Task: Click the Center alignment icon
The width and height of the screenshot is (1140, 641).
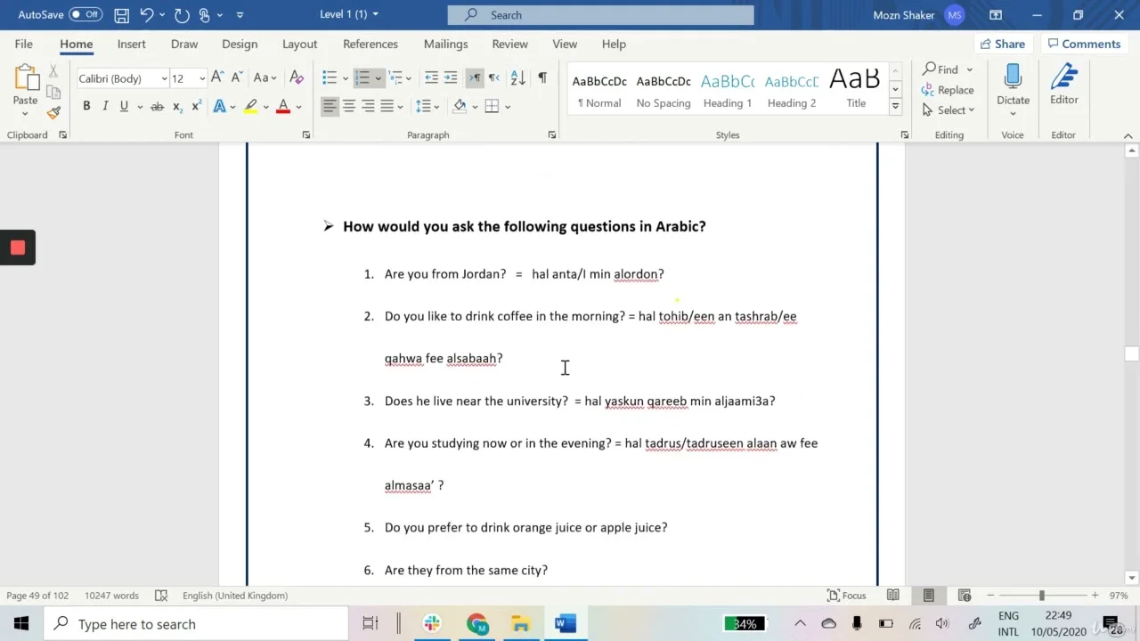Action: (349, 106)
